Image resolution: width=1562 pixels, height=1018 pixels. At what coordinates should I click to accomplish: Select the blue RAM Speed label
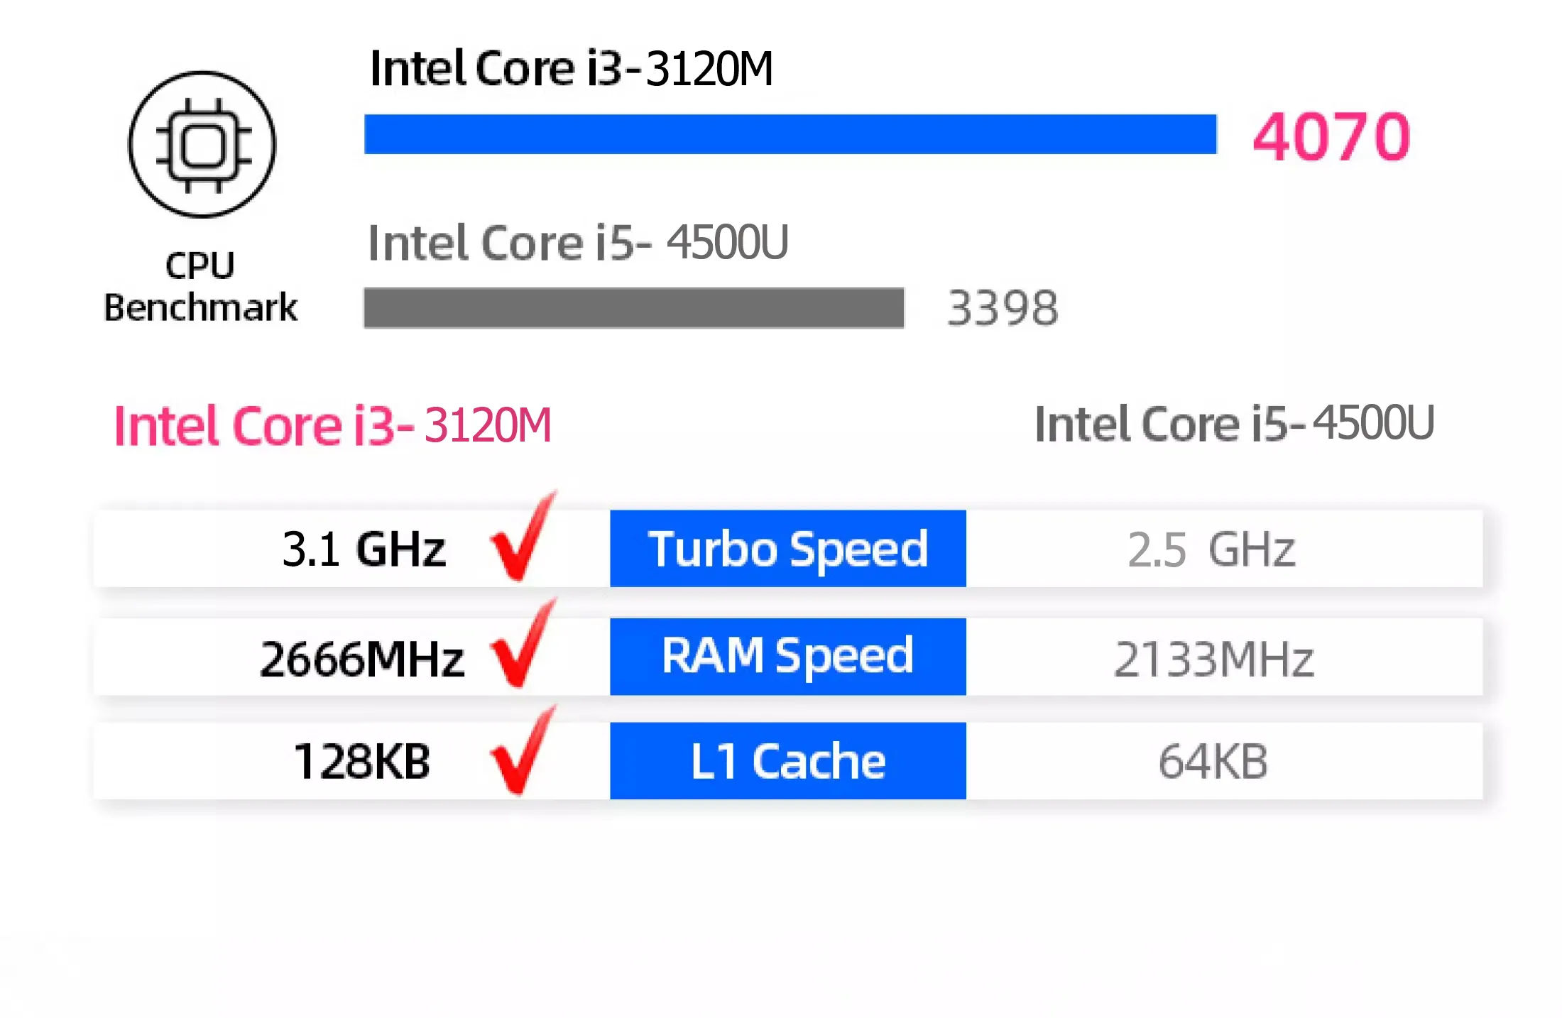pyautogui.click(x=788, y=657)
